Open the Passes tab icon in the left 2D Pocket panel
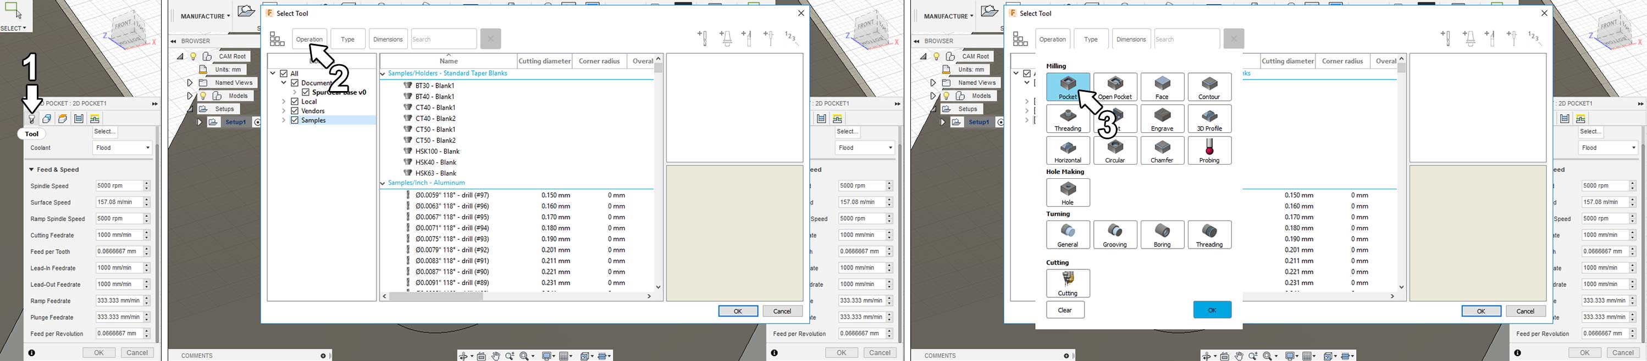Viewport: 1647px width, 361px height. [79, 119]
